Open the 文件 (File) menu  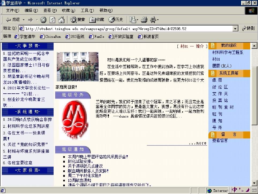click(12, 10)
